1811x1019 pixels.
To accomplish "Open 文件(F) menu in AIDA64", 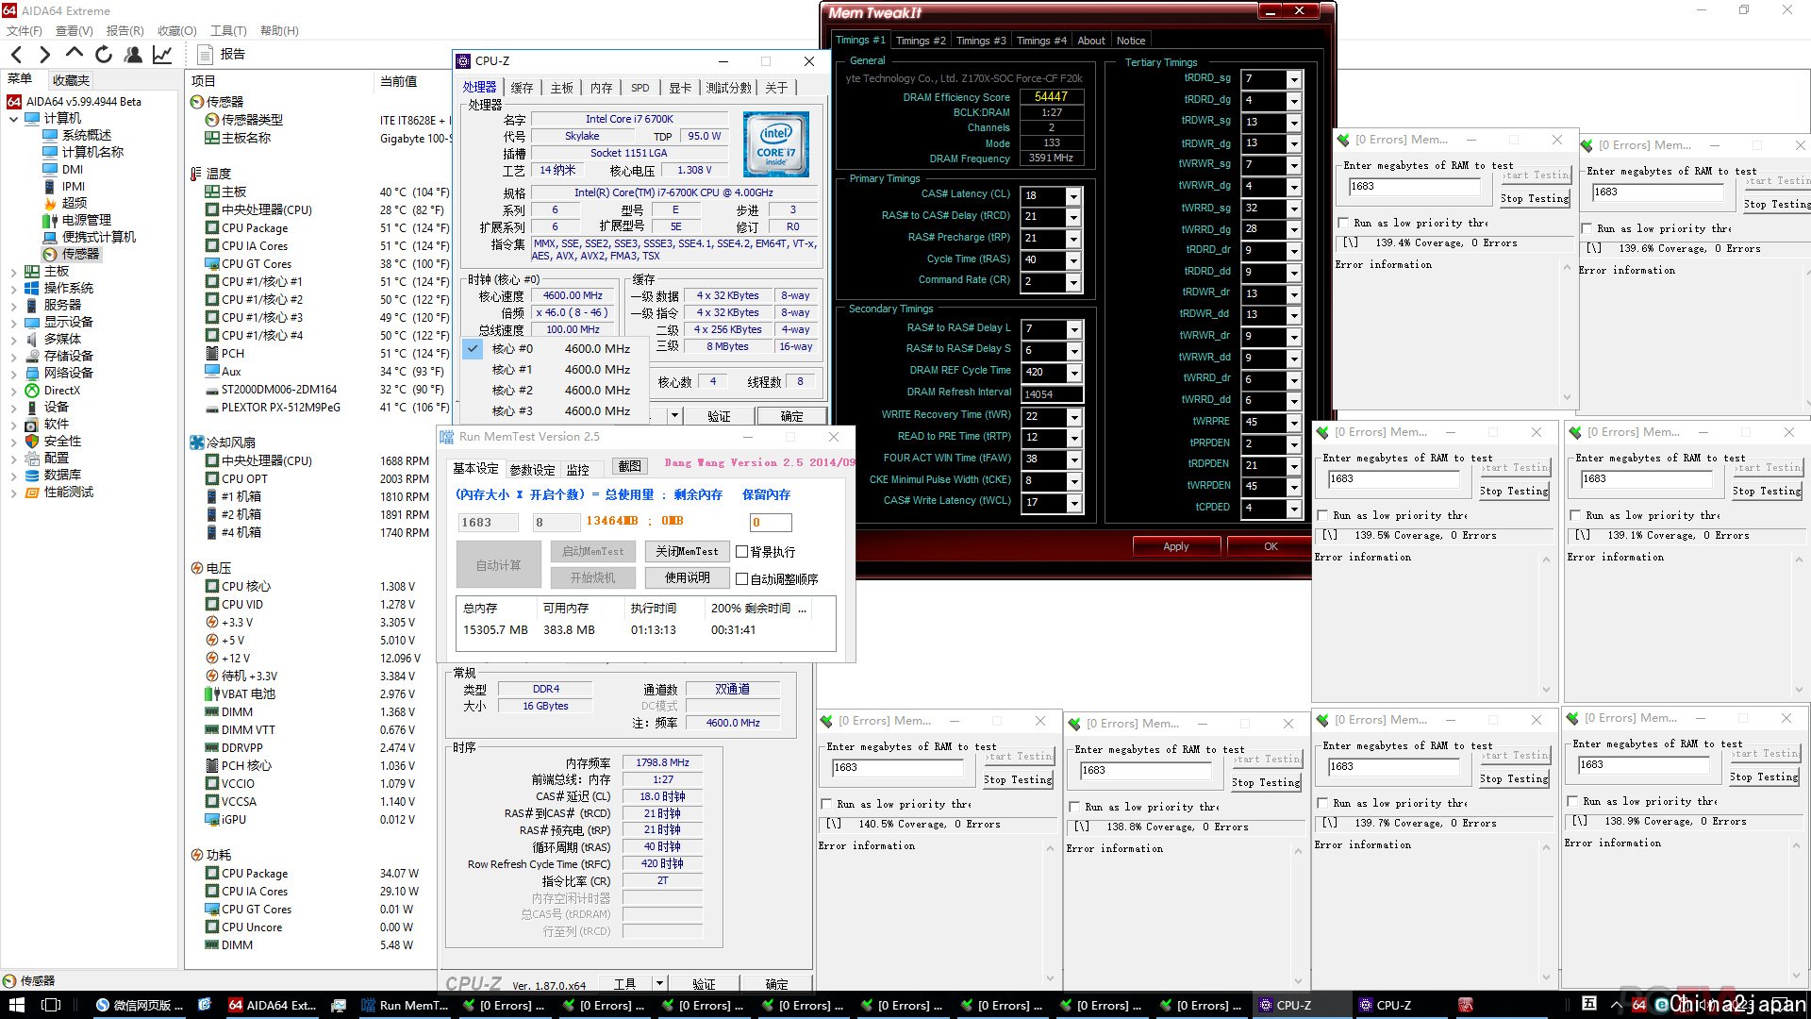I will [25, 30].
